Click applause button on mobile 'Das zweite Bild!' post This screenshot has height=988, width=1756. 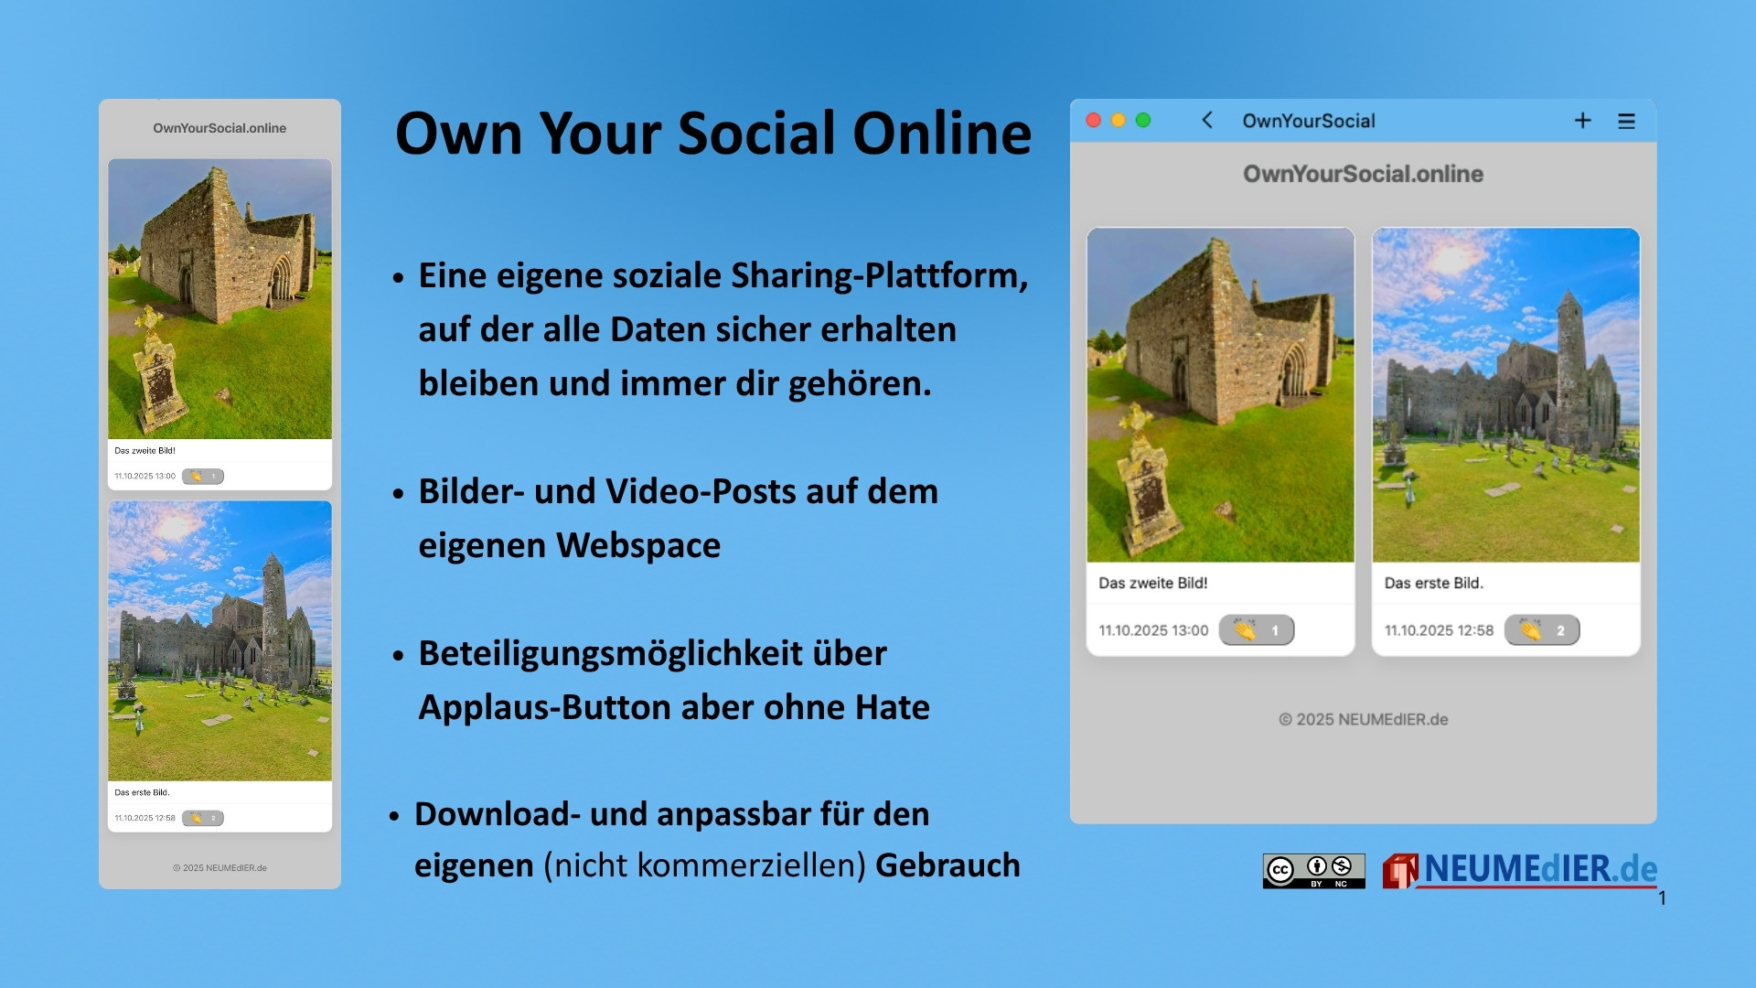pyautogui.click(x=202, y=477)
